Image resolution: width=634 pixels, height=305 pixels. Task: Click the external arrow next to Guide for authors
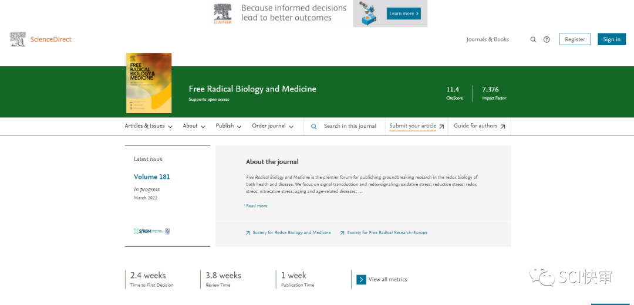pos(503,127)
